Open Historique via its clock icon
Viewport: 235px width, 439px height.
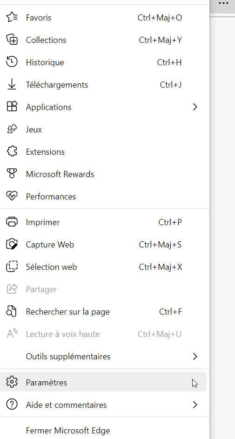coord(12,62)
